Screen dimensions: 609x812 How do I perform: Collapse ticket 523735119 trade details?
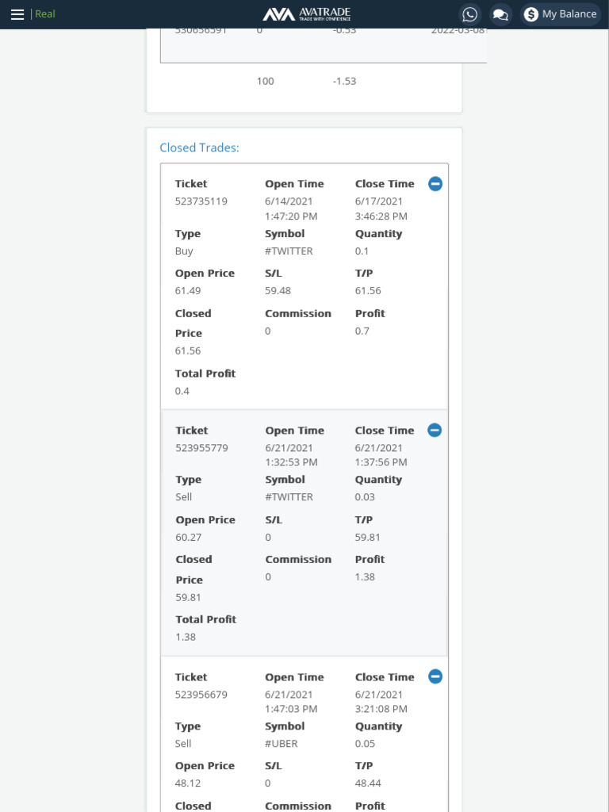pyautogui.click(x=435, y=184)
